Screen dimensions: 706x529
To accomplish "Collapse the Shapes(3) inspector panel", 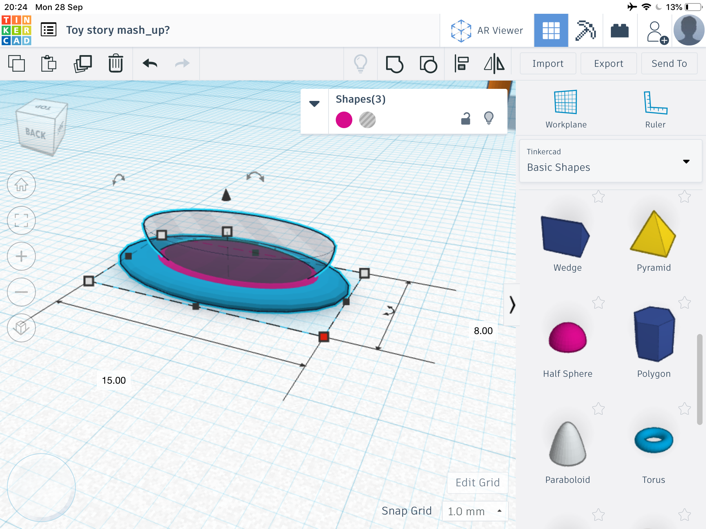I will tap(314, 103).
